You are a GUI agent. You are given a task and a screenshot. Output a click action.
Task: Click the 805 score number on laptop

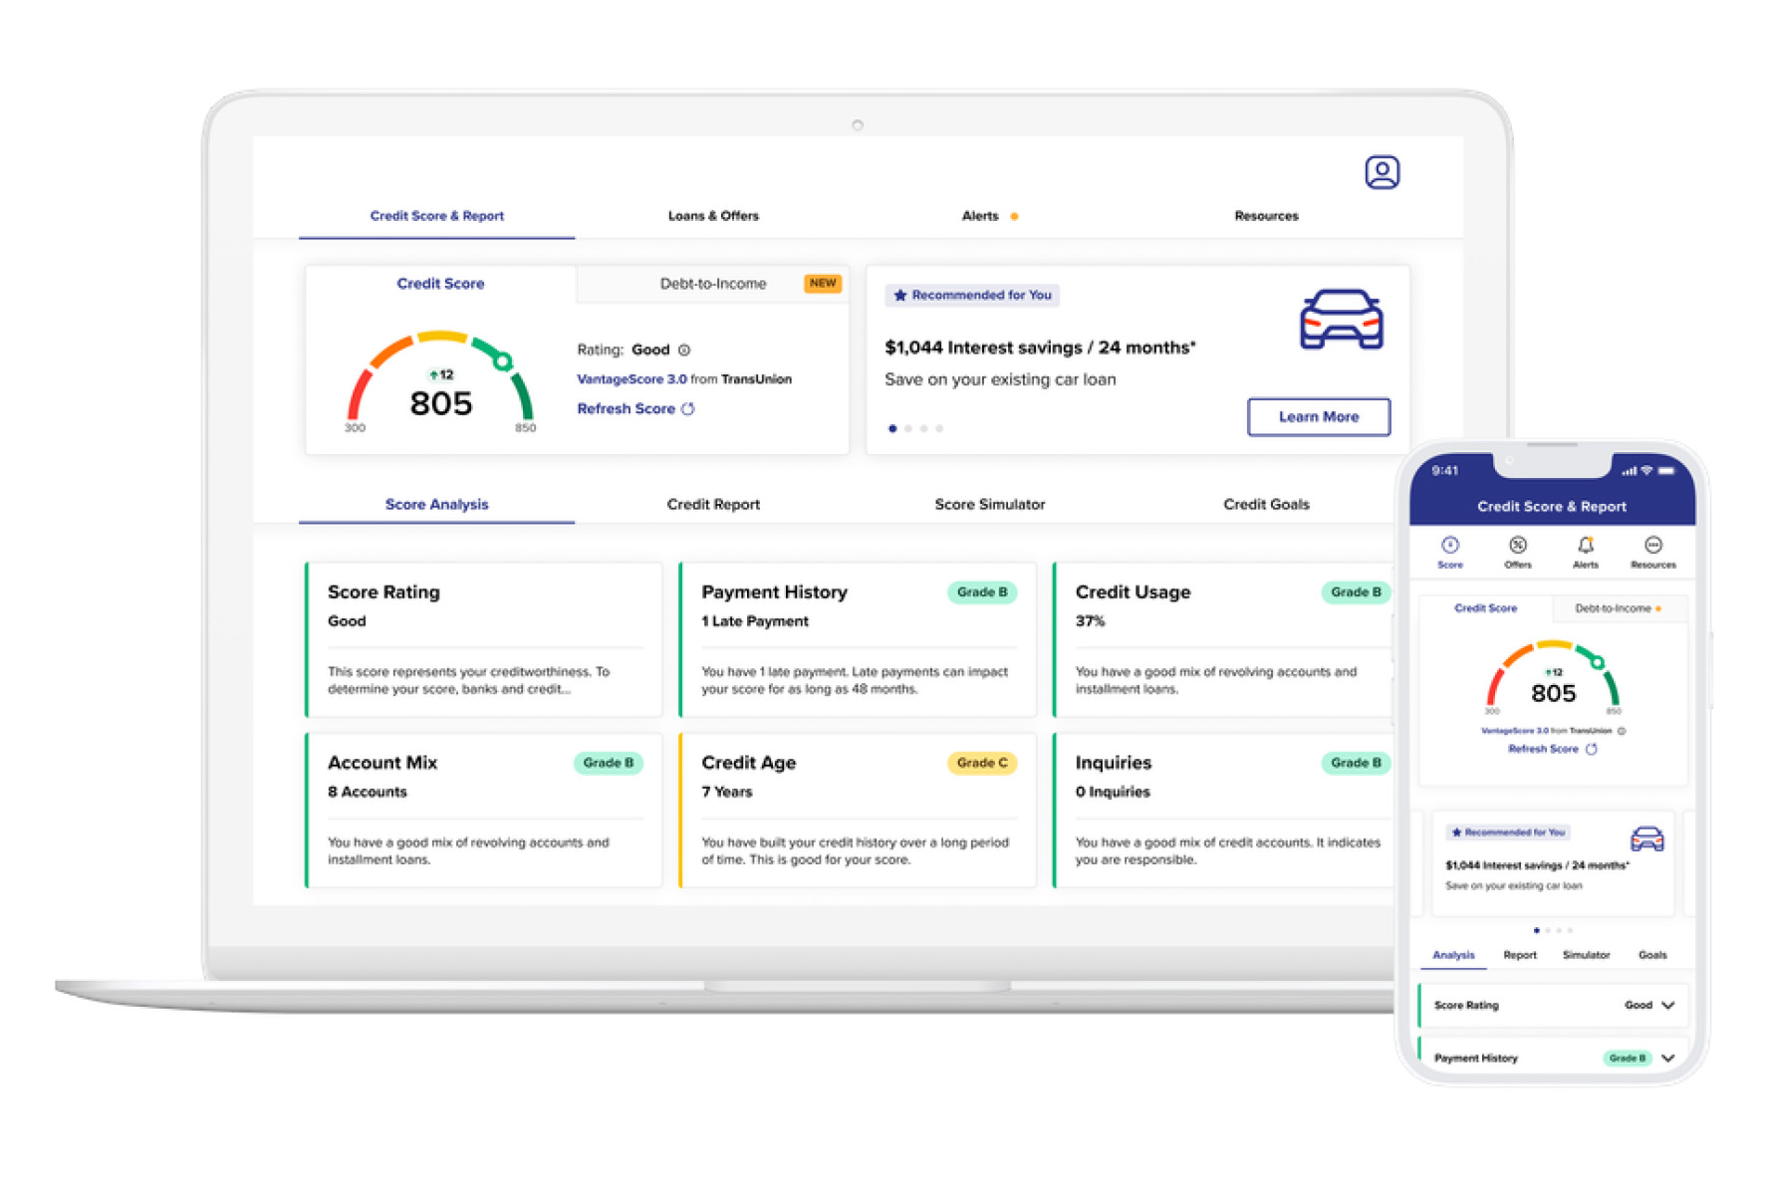[441, 403]
